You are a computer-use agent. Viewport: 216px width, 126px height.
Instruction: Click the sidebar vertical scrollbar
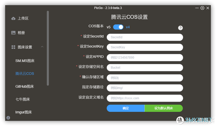coord(48,48)
